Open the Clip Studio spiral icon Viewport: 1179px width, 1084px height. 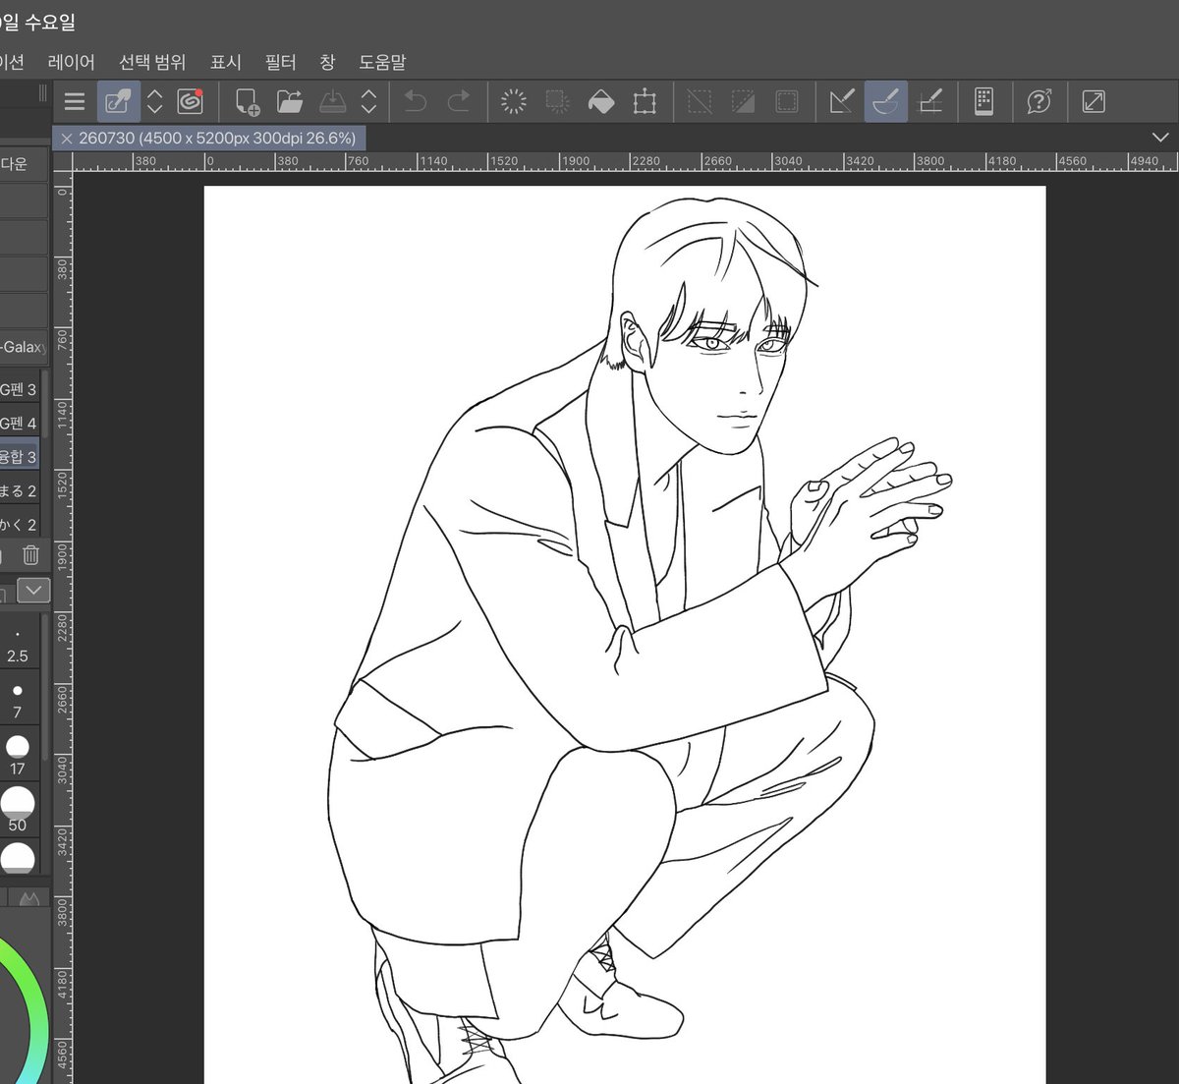coord(190,101)
